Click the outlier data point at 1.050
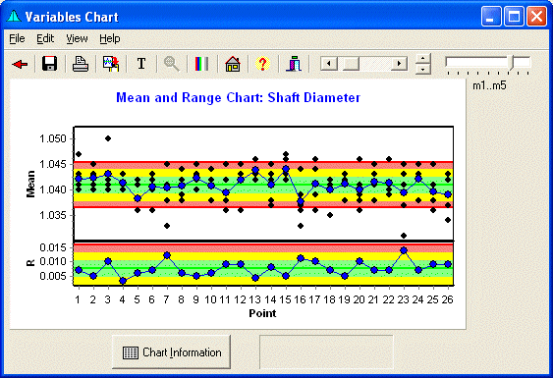 pyautogui.click(x=108, y=138)
